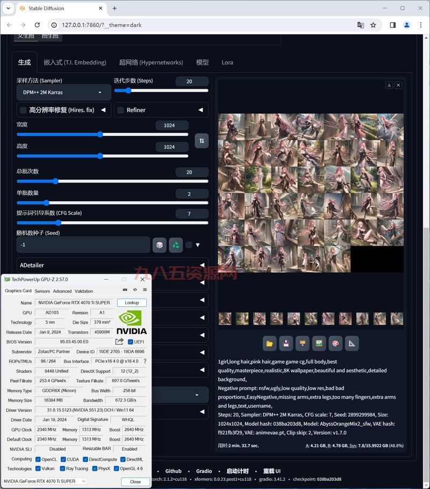Send image to img2img picture icon

click(x=319, y=344)
